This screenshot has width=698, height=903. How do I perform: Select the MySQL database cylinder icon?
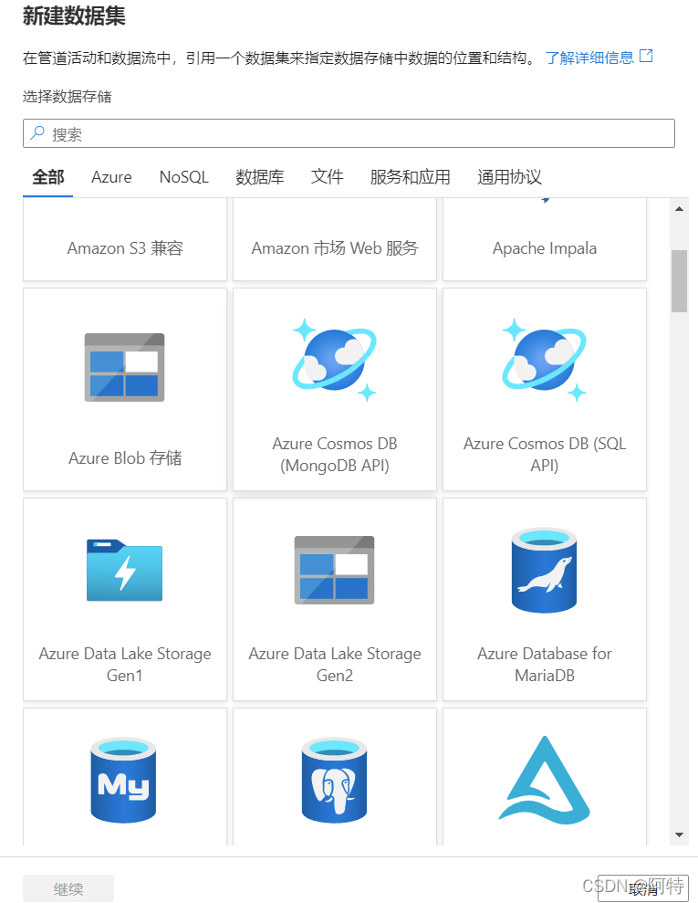(123, 781)
